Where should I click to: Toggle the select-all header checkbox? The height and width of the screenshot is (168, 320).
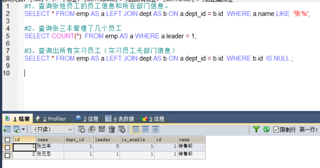[7, 140]
